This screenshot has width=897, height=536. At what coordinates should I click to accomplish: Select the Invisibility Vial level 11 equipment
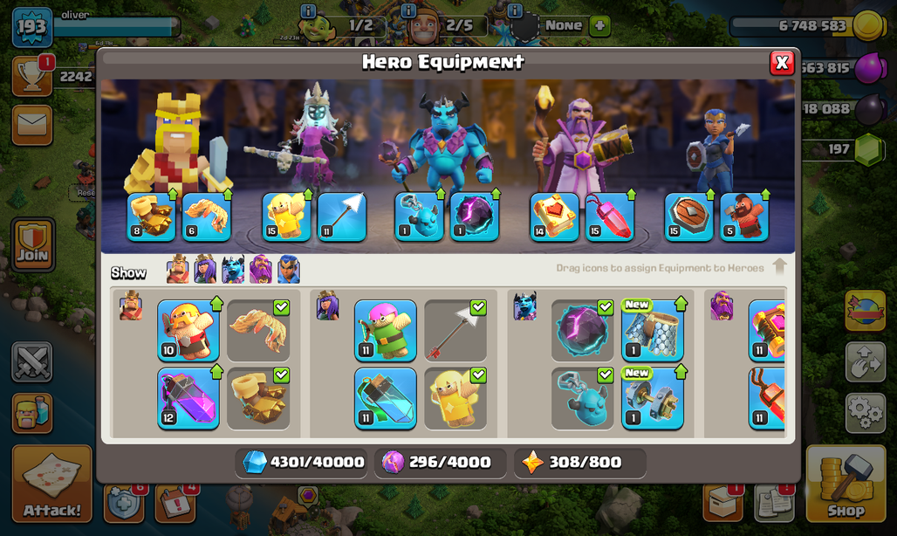pos(385,398)
